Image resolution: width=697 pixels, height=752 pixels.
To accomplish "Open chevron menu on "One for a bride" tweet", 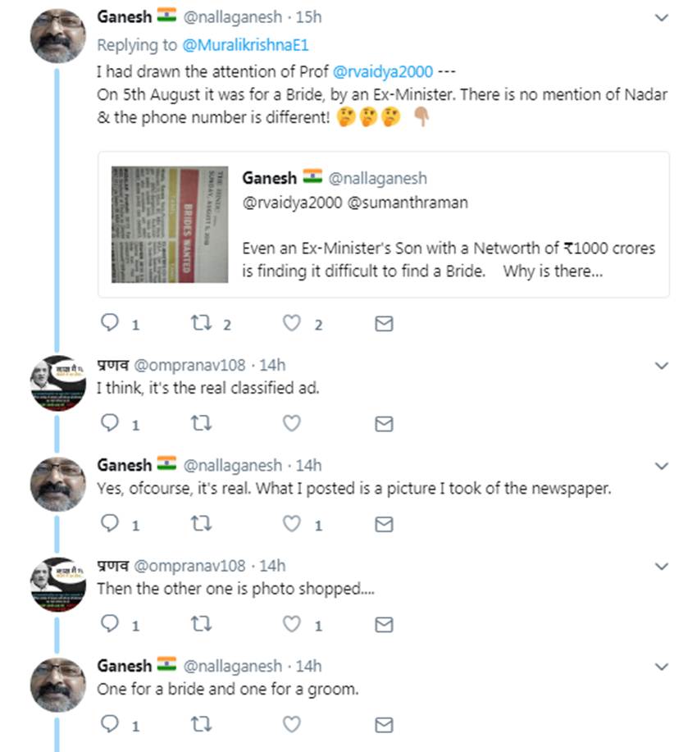I will coord(663,666).
